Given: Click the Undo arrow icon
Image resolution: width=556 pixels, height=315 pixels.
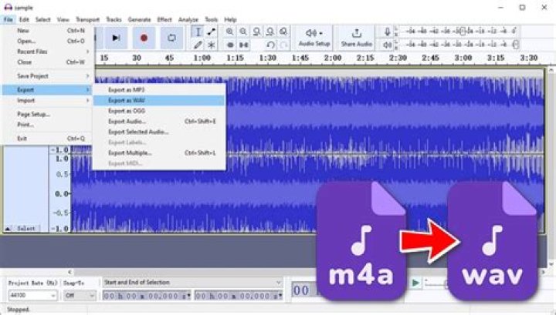Looking at the screenshot, I should pos(270,45).
